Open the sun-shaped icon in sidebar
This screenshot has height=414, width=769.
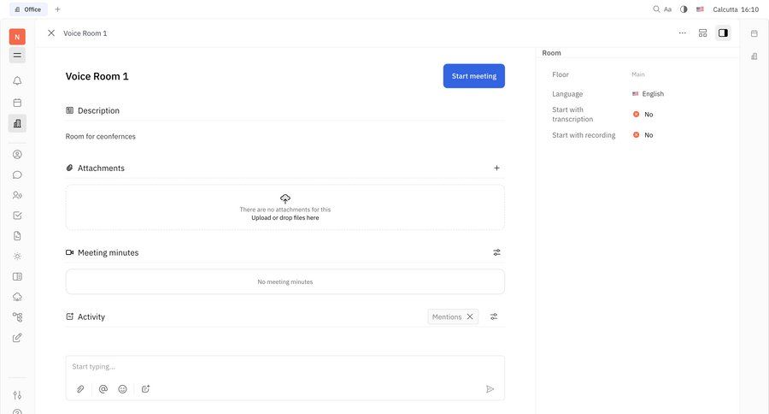pyautogui.click(x=17, y=257)
